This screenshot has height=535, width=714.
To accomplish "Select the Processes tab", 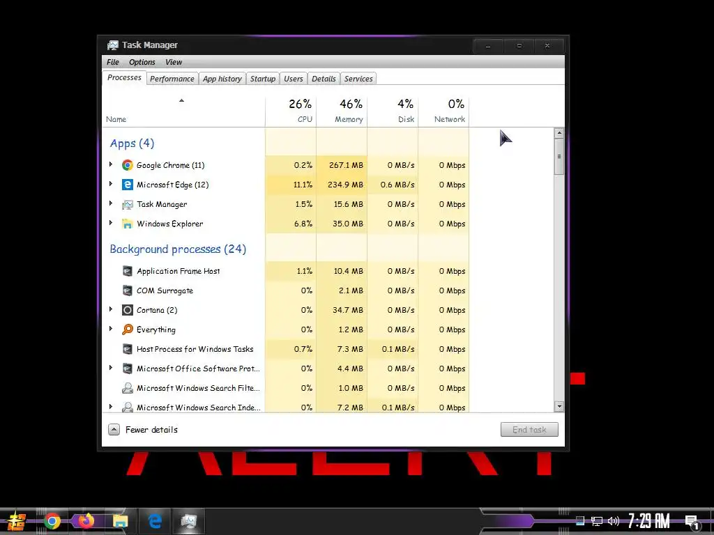I will click(124, 78).
